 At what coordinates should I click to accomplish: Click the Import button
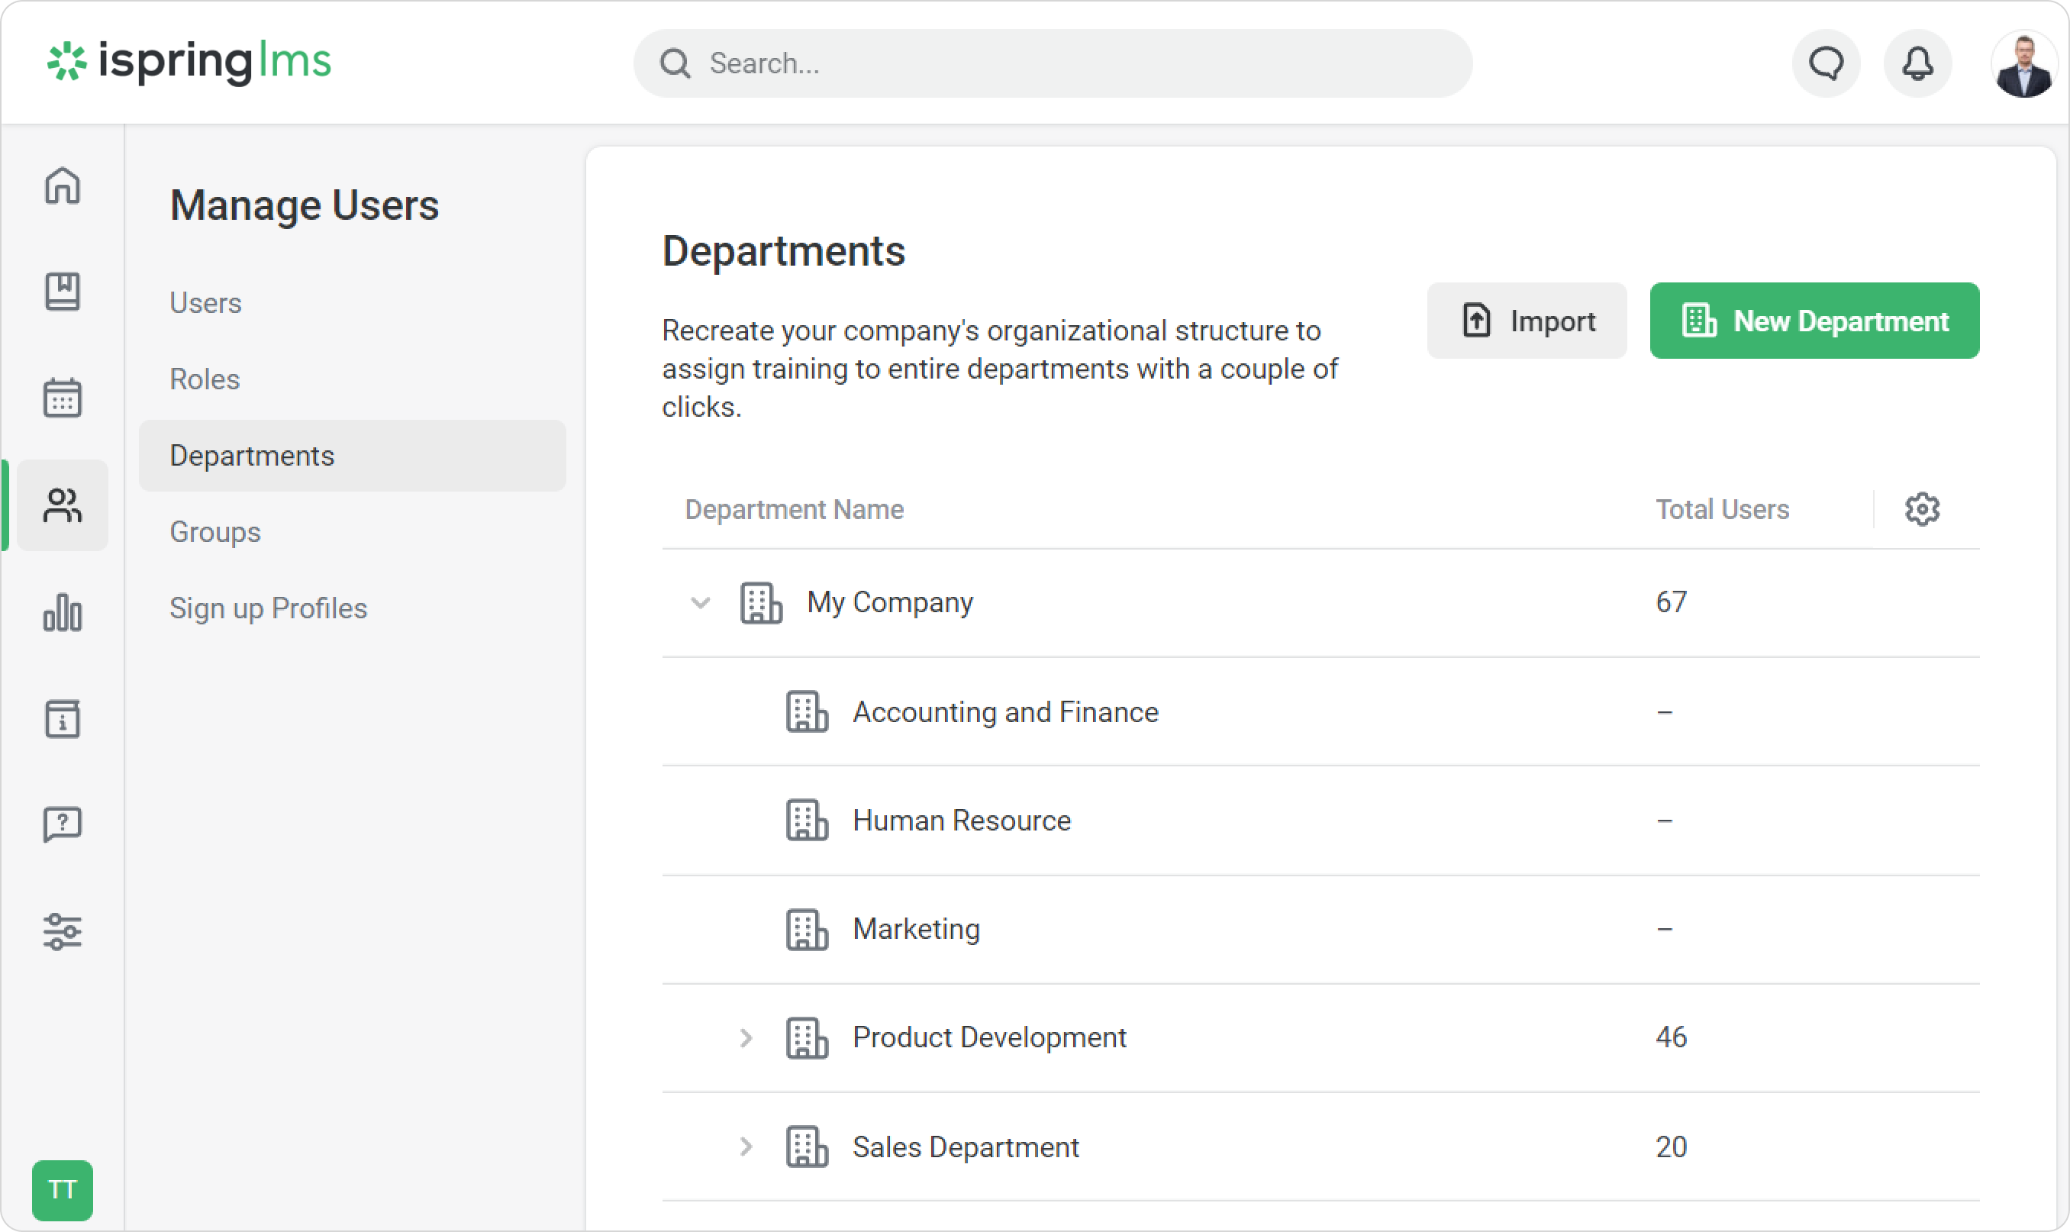pos(1527,321)
